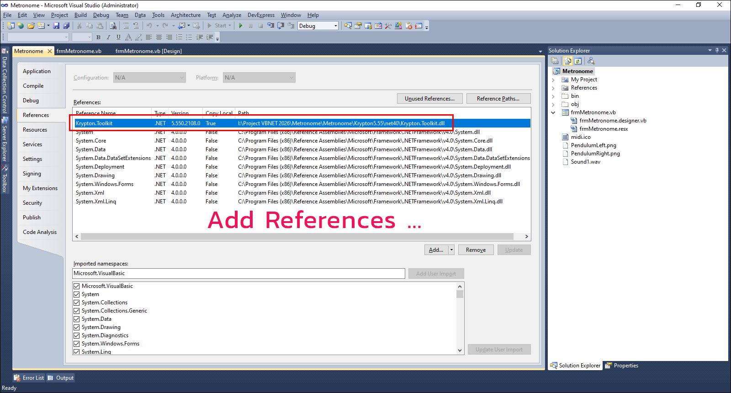Click the Save All toolbar icon
This screenshot has height=393, width=731.
pos(66,26)
